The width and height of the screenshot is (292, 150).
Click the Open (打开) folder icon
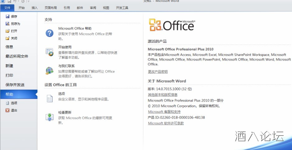tap(7, 31)
